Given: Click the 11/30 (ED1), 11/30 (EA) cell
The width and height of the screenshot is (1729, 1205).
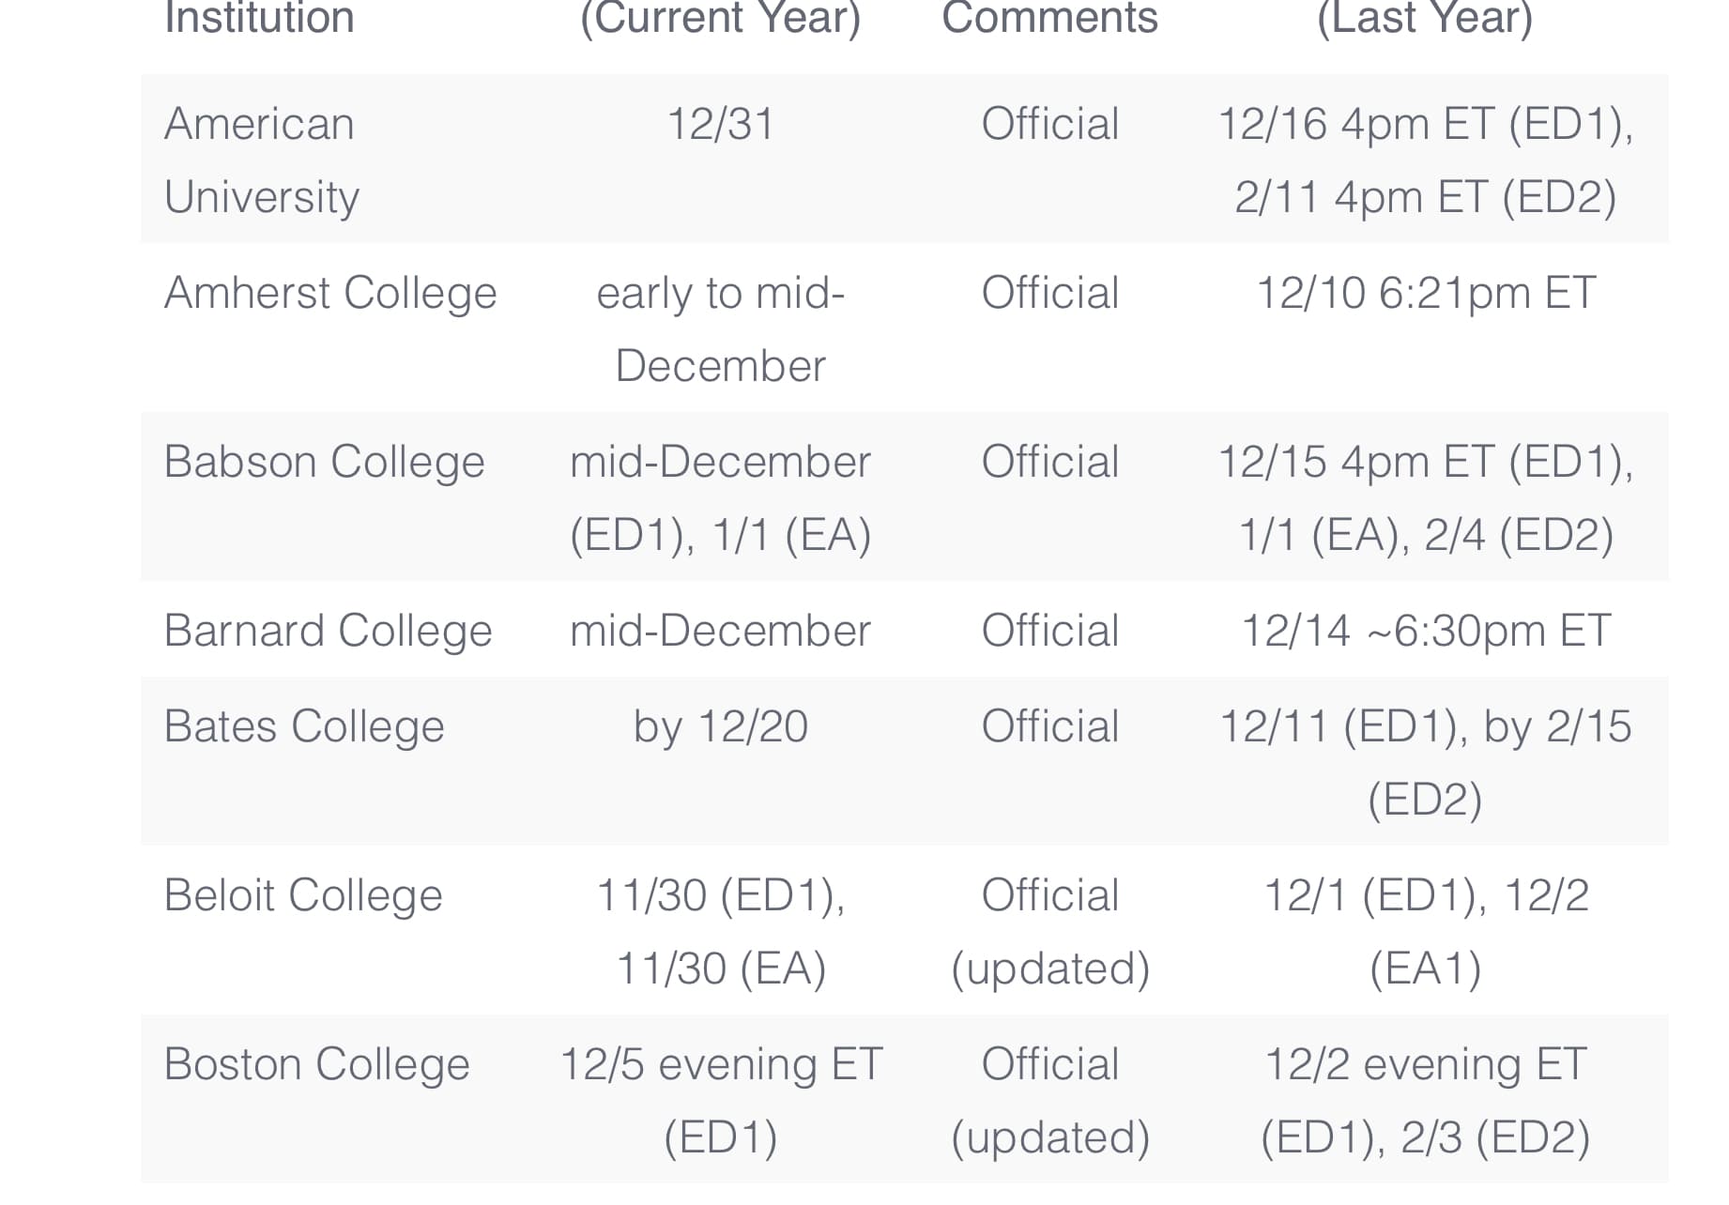Looking at the screenshot, I should coord(720,932).
